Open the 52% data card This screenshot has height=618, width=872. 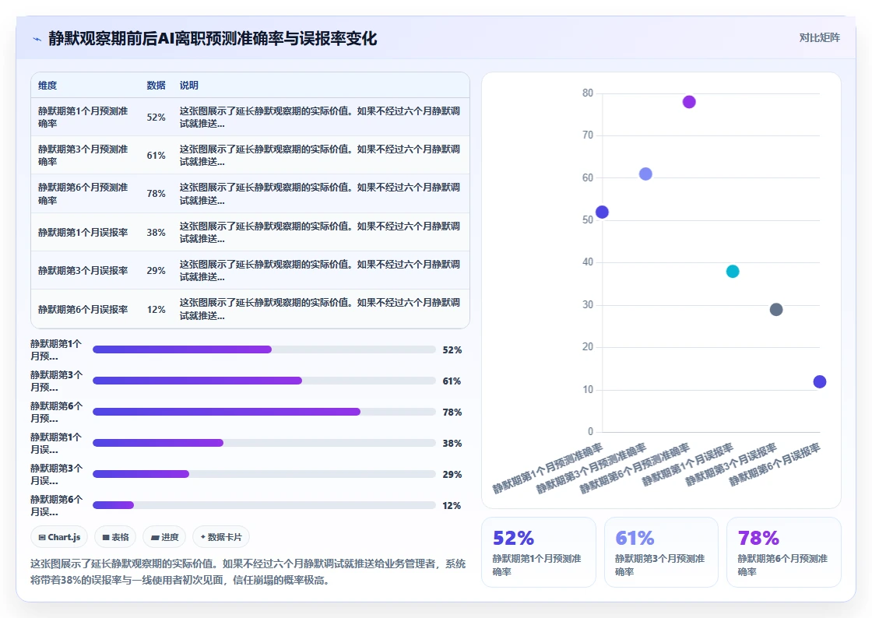click(538, 553)
